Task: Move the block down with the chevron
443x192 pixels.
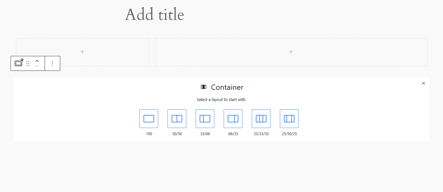Action: (37, 66)
